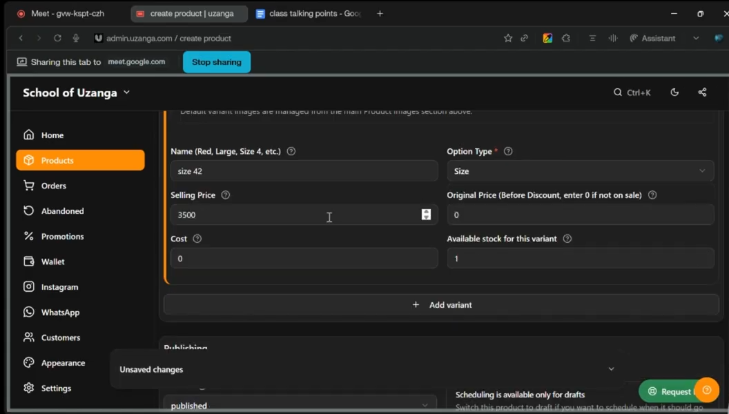The image size is (729, 414).
Task: Open School of Uzanga store switcher
Action: (76, 92)
